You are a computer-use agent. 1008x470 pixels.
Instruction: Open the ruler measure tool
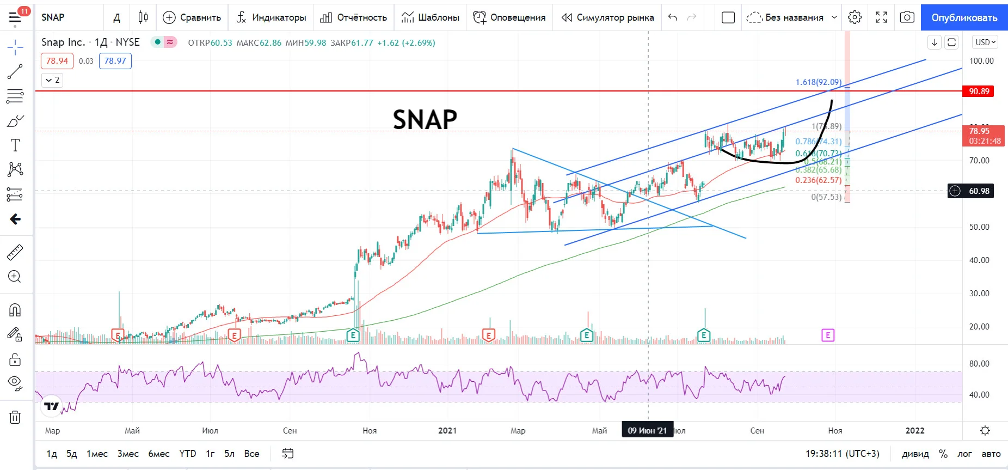[x=15, y=252]
